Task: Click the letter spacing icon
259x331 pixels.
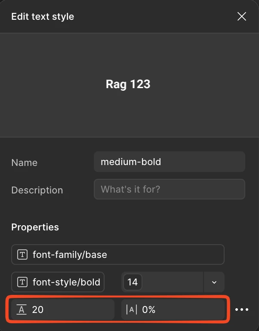Action: pos(131,310)
